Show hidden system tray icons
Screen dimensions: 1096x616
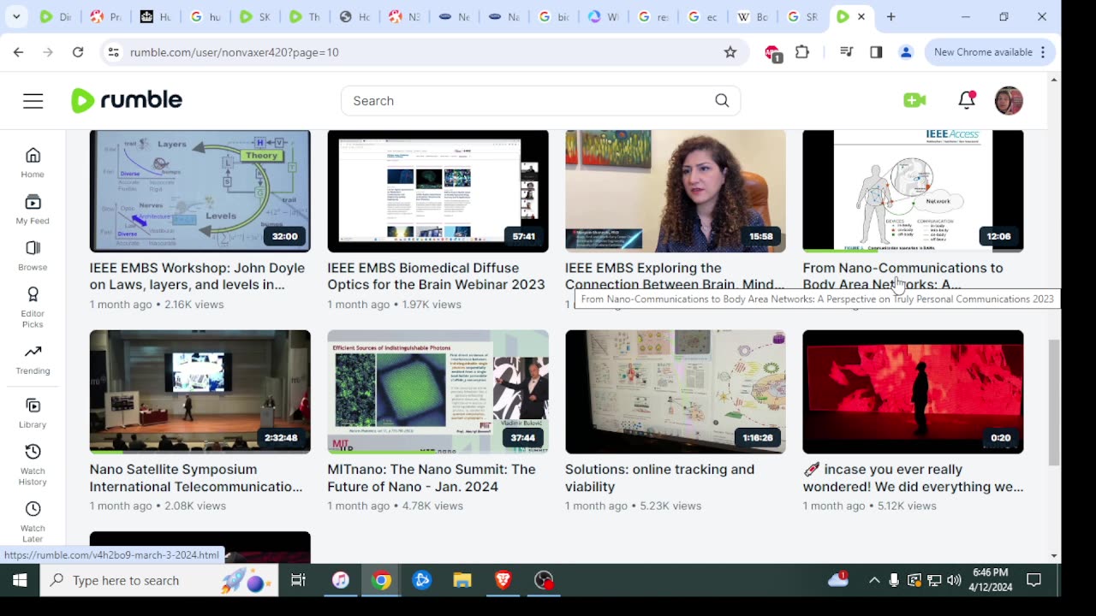pos(874,580)
